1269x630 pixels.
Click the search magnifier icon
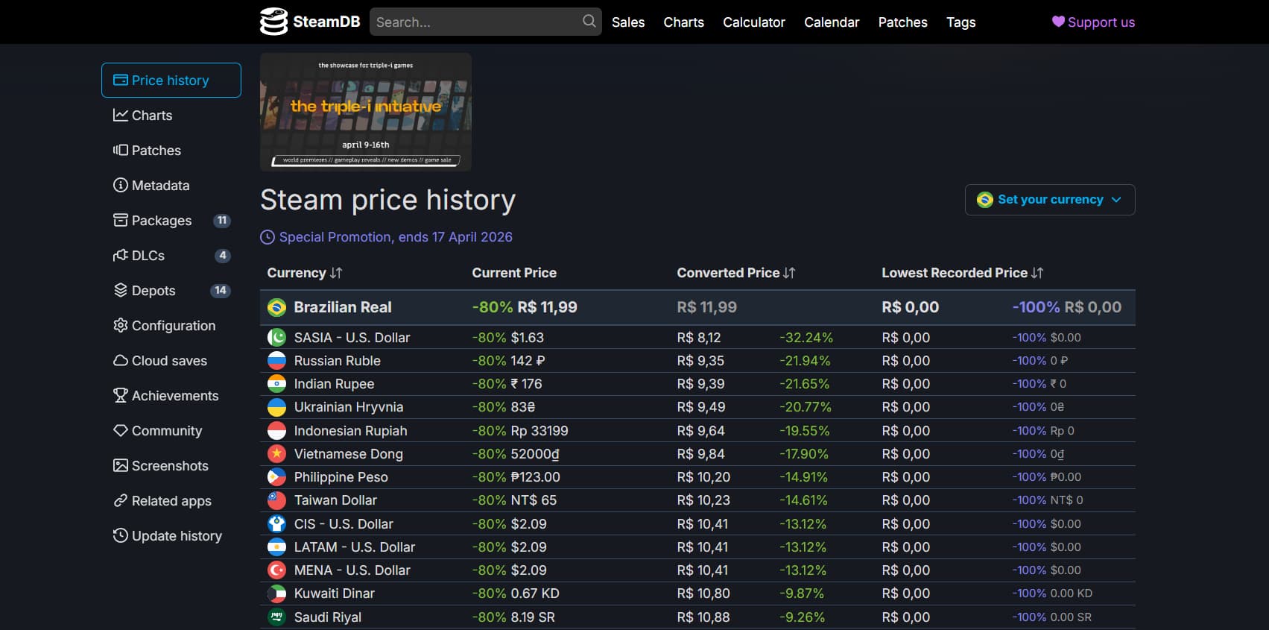click(x=589, y=21)
